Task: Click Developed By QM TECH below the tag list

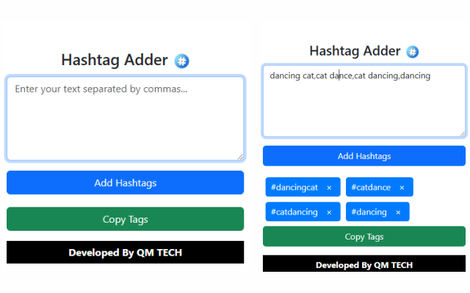Action: 364,264
